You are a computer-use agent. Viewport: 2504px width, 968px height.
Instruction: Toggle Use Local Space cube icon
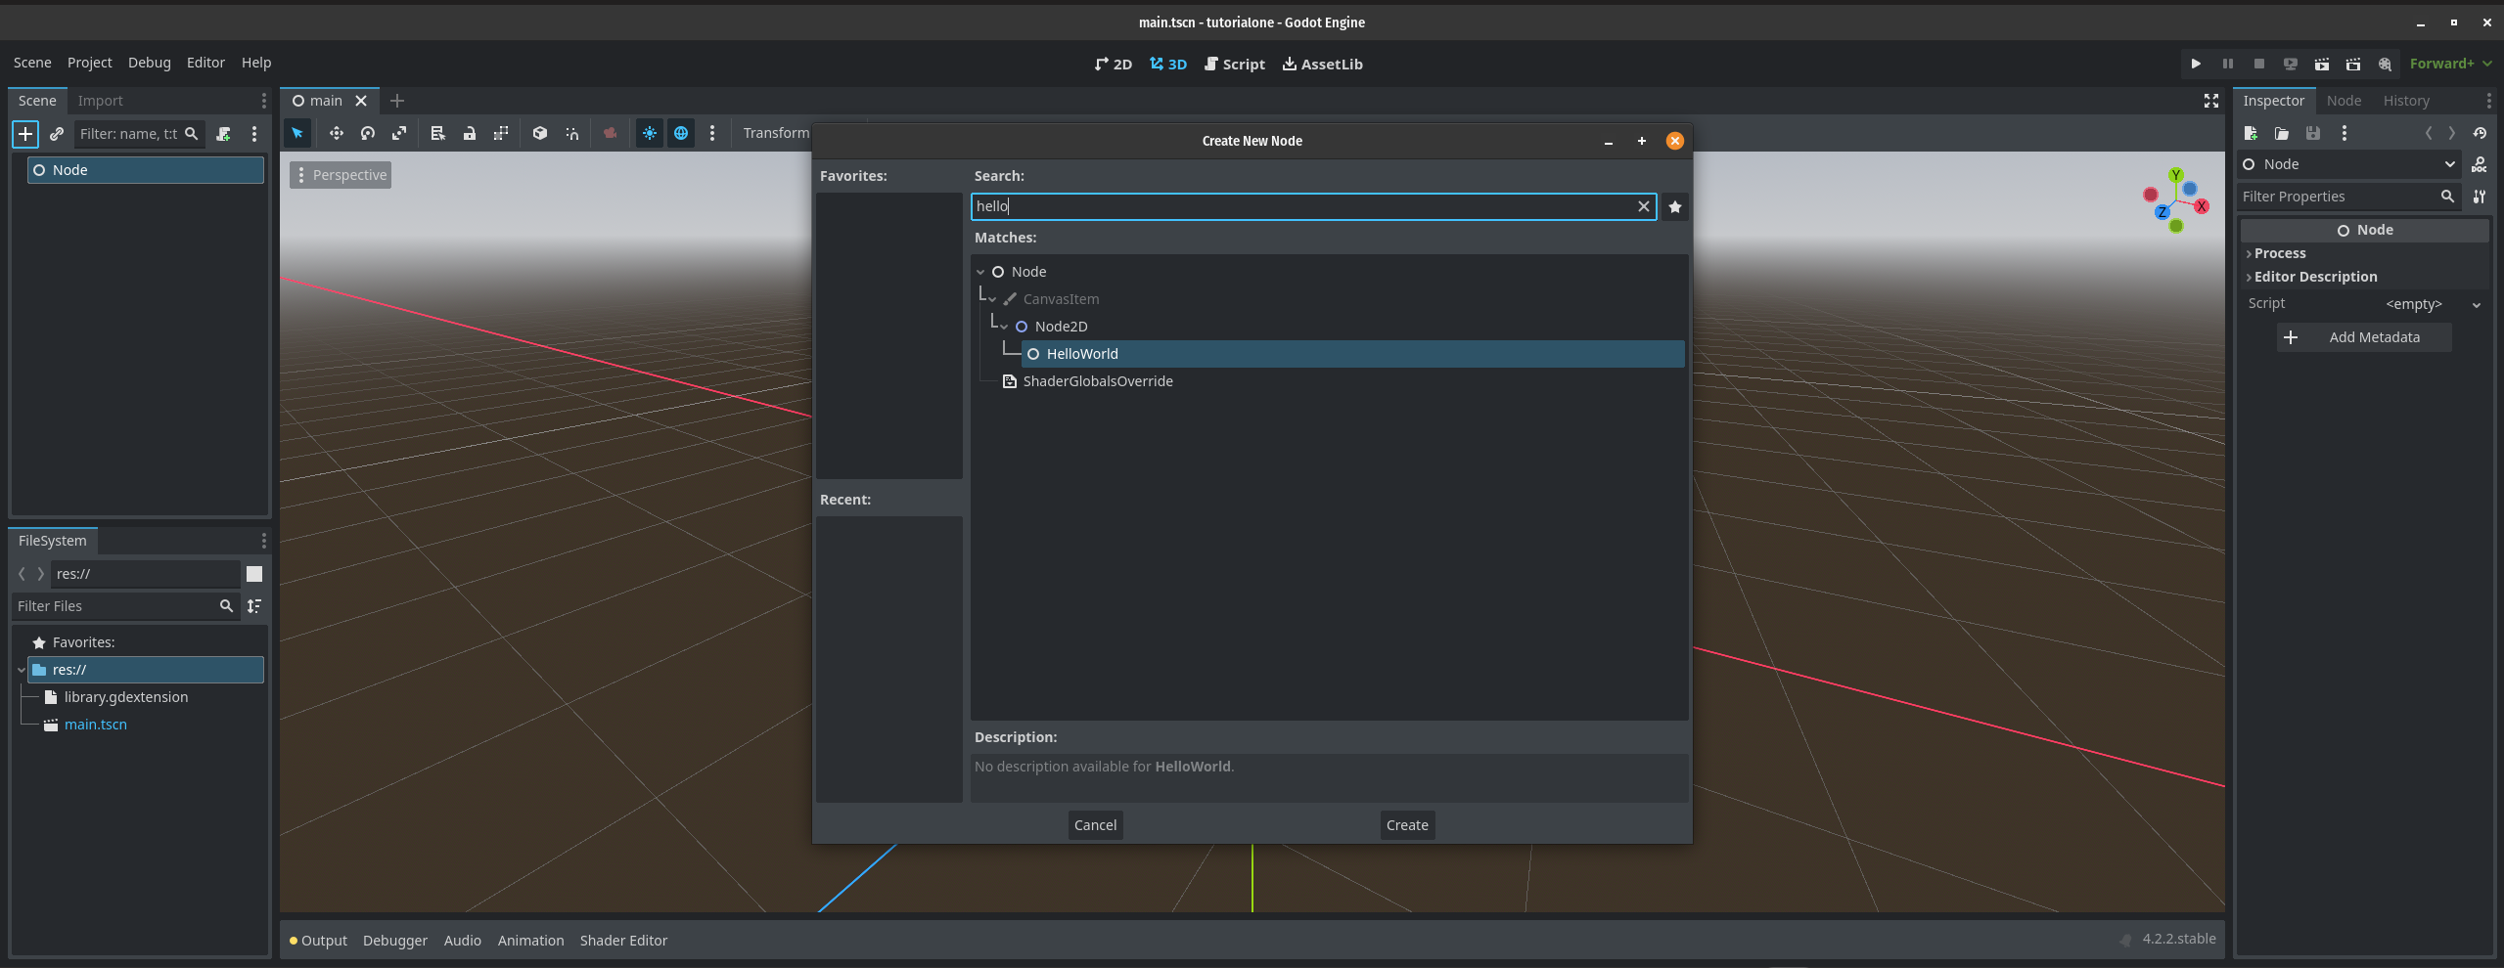[540, 133]
